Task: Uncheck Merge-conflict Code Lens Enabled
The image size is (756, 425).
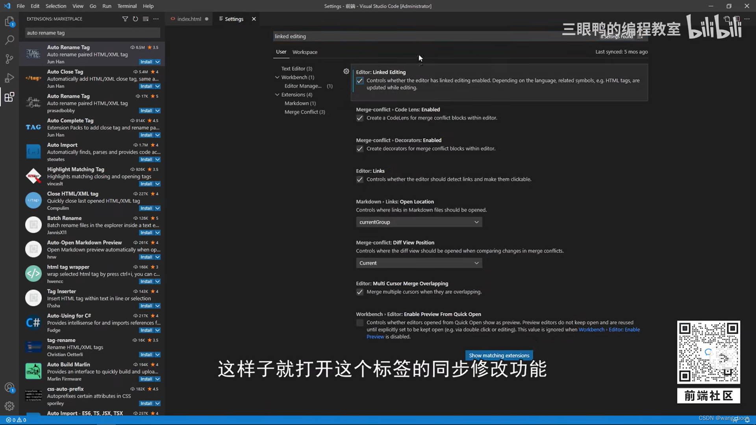Action: pos(359,118)
